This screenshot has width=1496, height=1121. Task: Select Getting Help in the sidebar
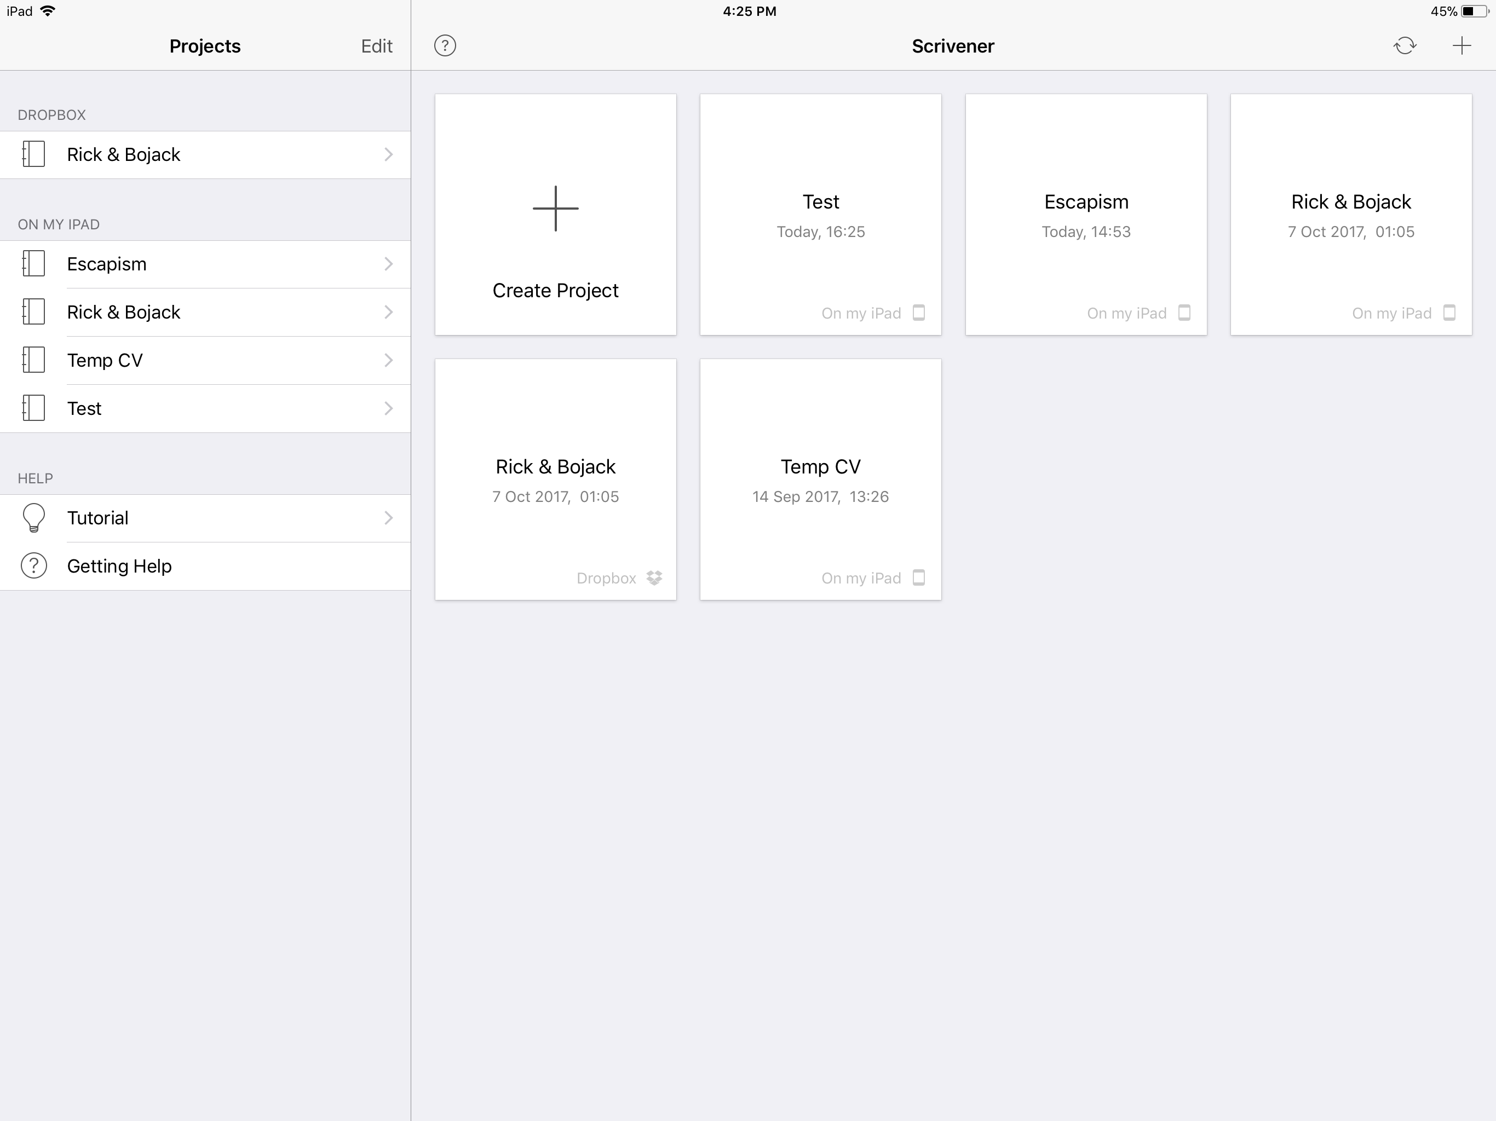coord(205,566)
